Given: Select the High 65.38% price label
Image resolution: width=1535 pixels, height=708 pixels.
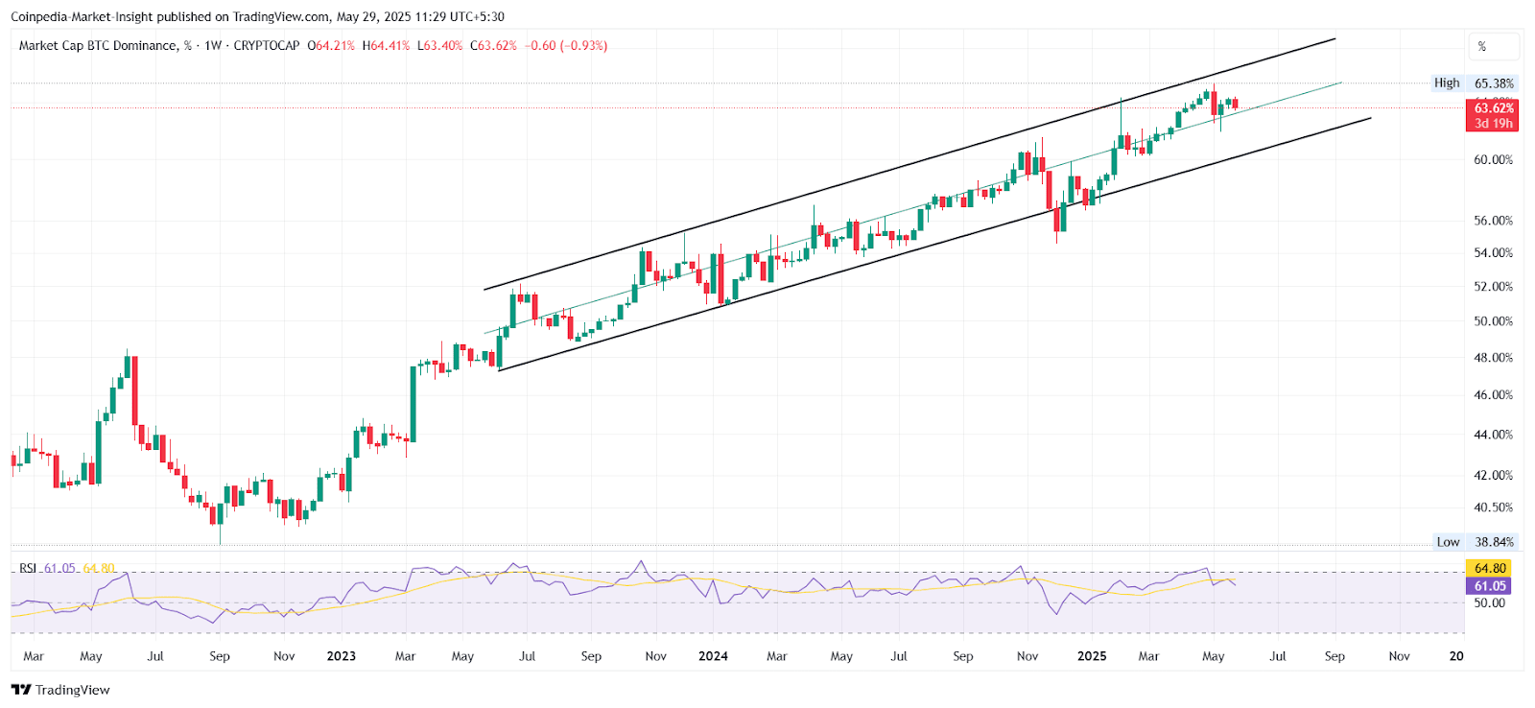Looking at the screenshot, I should pyautogui.click(x=1474, y=83).
